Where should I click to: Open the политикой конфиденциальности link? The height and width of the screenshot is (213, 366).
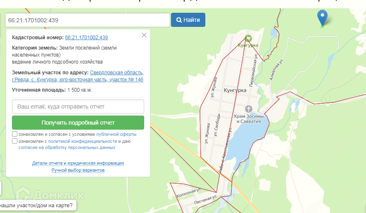tap(82, 141)
